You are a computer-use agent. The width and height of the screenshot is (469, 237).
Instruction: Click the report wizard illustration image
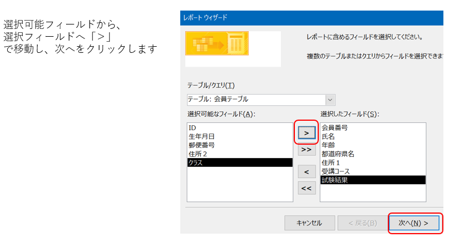217,43
